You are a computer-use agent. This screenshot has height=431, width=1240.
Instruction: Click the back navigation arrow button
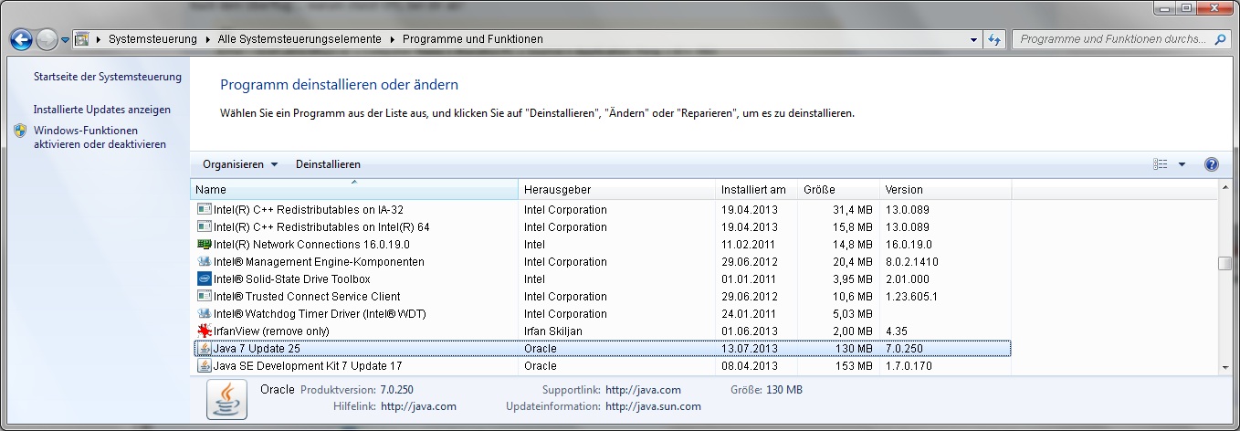[x=22, y=40]
